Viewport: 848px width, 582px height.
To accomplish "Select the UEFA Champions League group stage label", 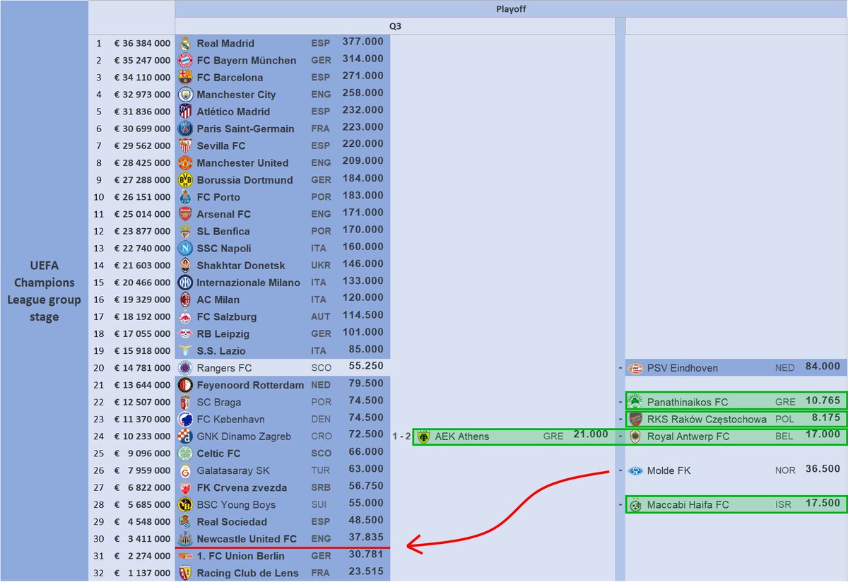I will pos(45,291).
